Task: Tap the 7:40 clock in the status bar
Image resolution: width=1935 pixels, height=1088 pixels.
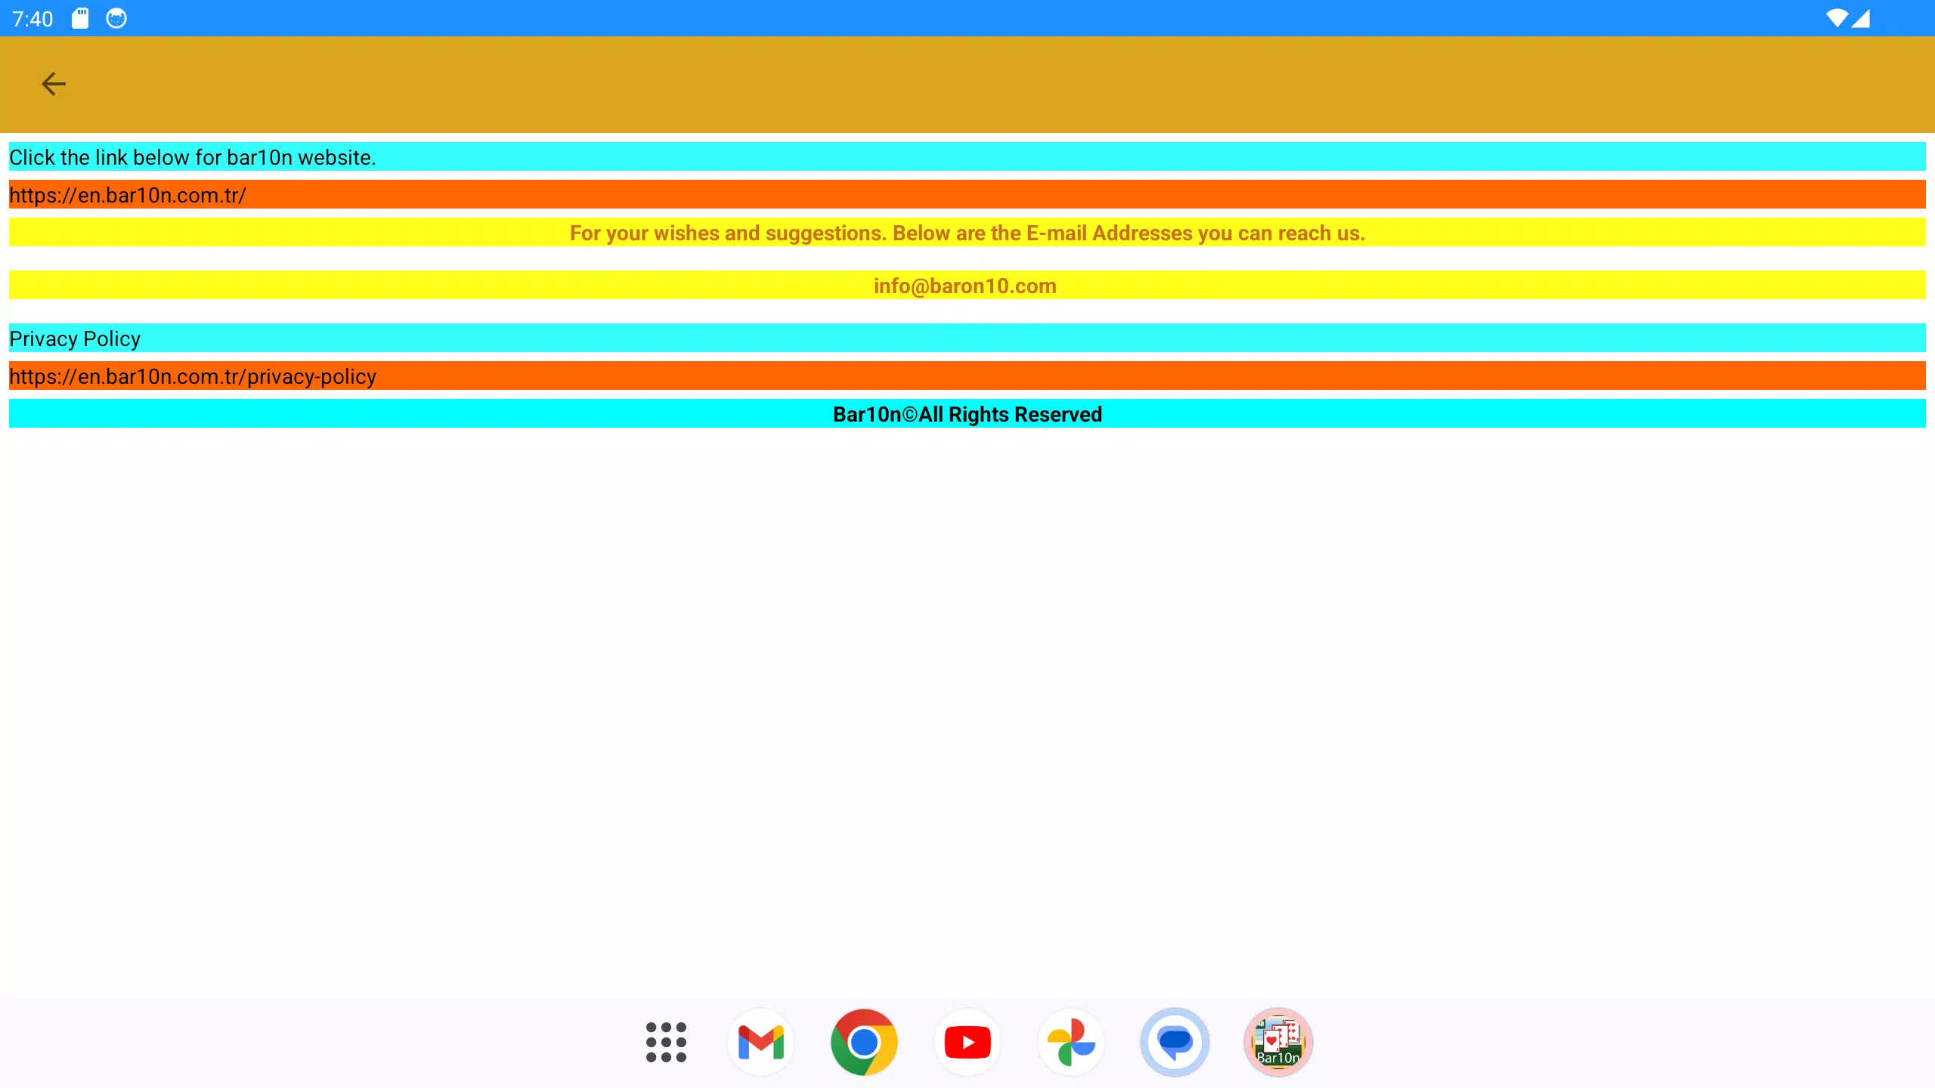Action: (33, 18)
